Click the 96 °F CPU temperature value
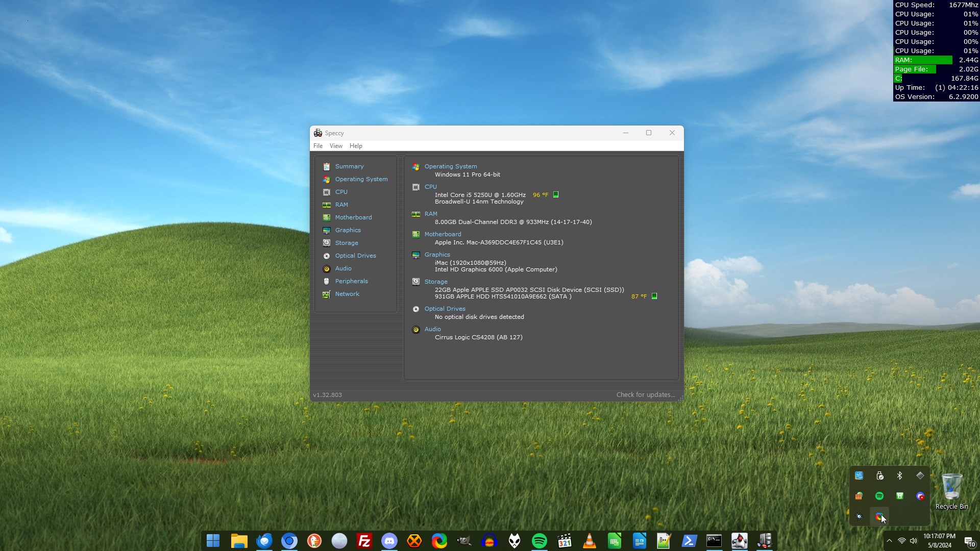Viewport: 980px width, 551px height. click(x=540, y=195)
